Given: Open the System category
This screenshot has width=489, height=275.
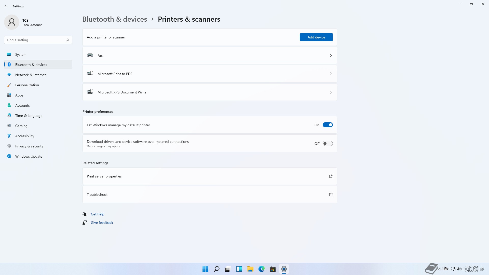Looking at the screenshot, I should coord(38,54).
